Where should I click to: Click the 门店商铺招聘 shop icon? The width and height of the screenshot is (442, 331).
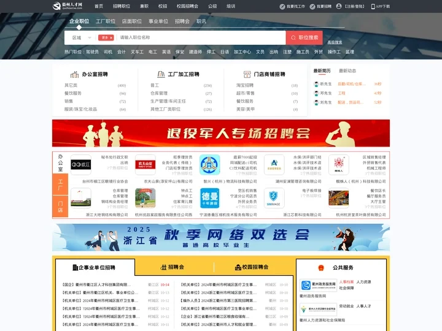247,74
